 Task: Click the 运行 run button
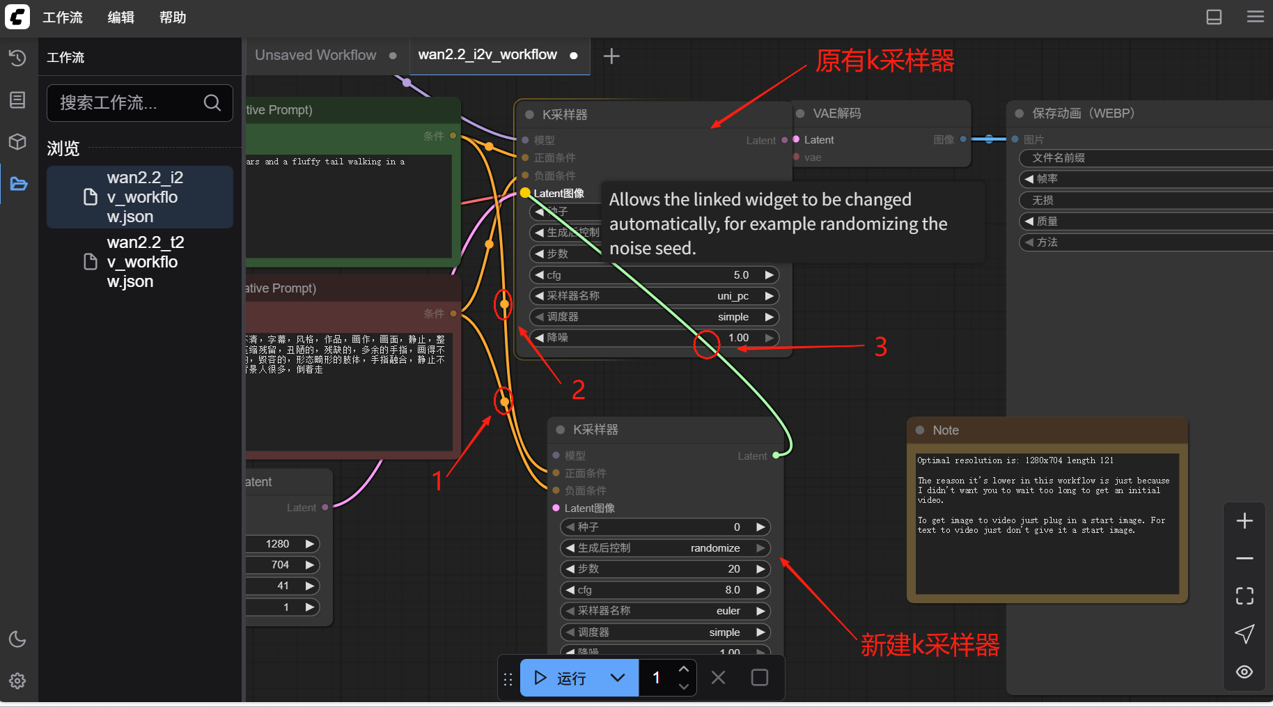click(561, 678)
